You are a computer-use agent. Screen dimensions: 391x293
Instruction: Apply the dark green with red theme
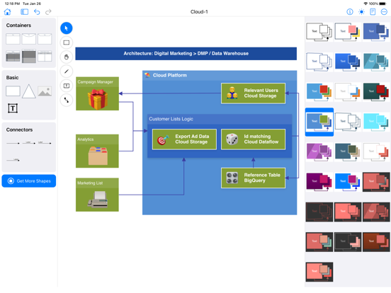point(376,92)
